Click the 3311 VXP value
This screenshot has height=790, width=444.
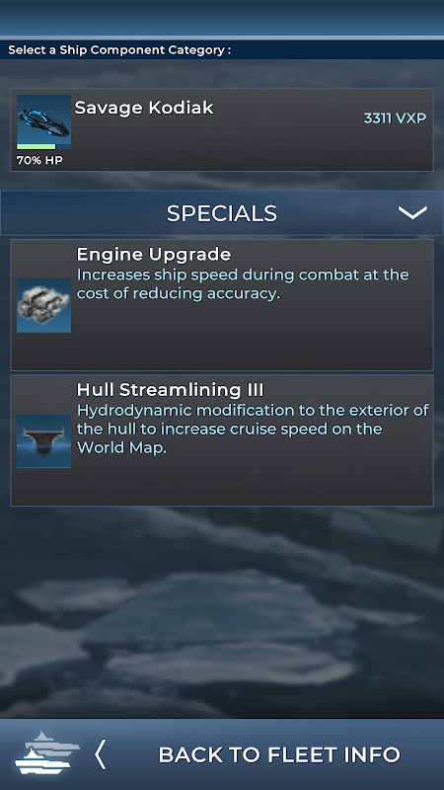point(396,118)
